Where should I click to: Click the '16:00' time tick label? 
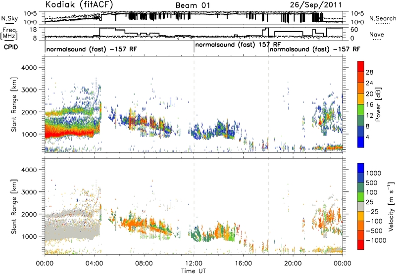(244, 264)
